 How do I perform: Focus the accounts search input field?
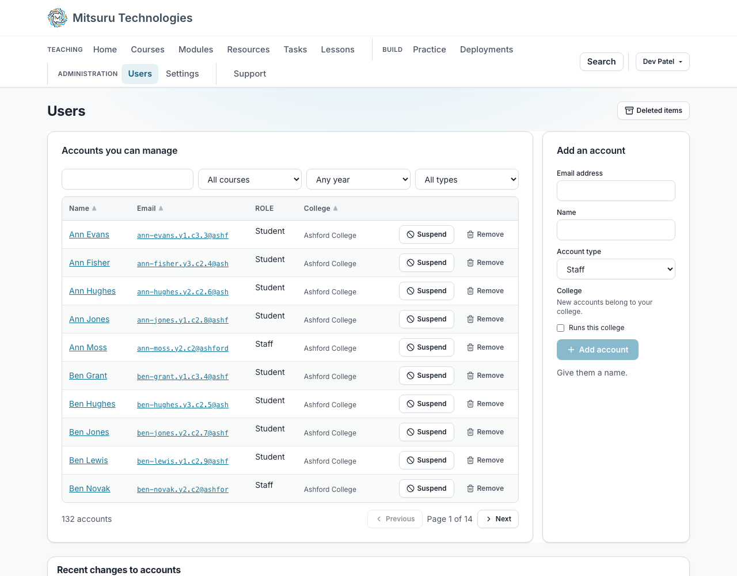point(127,179)
